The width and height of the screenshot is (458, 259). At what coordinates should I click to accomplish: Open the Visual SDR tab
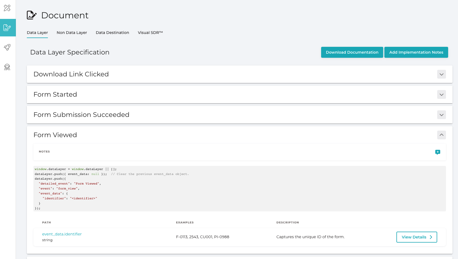[x=150, y=33]
